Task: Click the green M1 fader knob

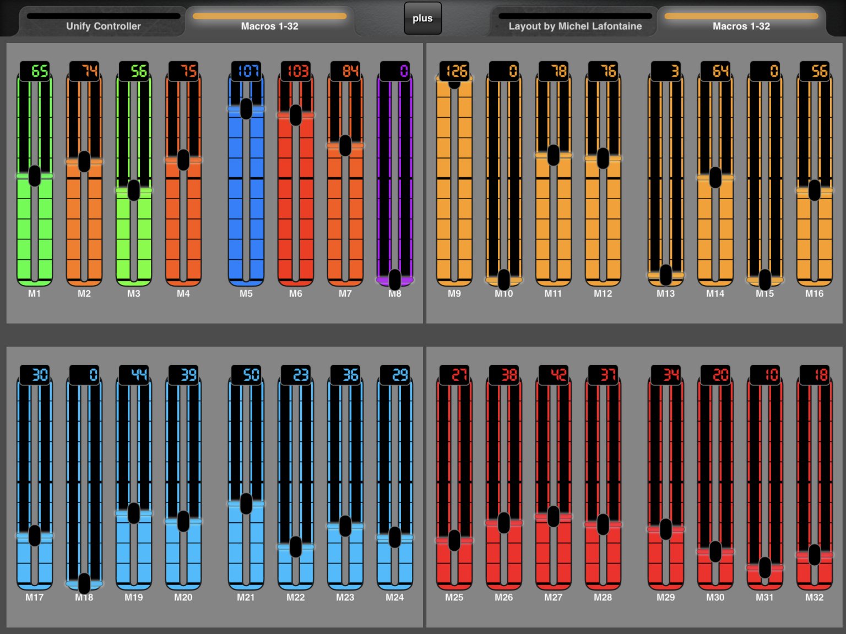Action: (35, 176)
